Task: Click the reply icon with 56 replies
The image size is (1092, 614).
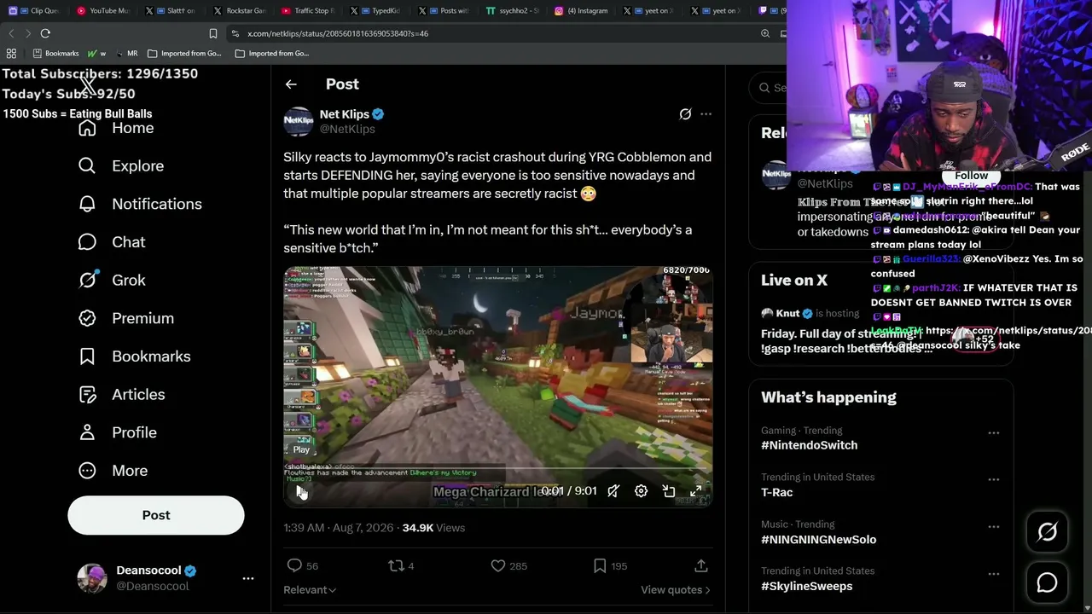Action: 294,565
